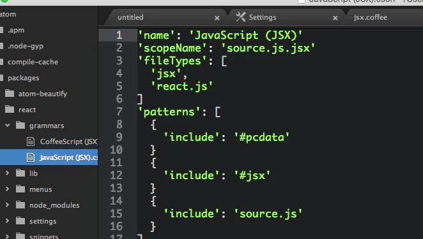Expand the snippets folder
Viewport: 423px width, 239px height.
point(7,236)
